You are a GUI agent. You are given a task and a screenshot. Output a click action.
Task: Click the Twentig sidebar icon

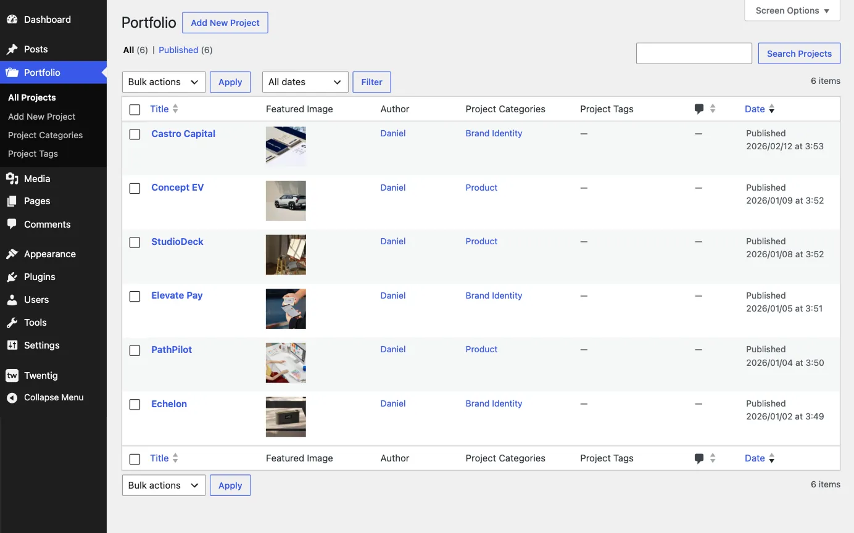[12, 375]
